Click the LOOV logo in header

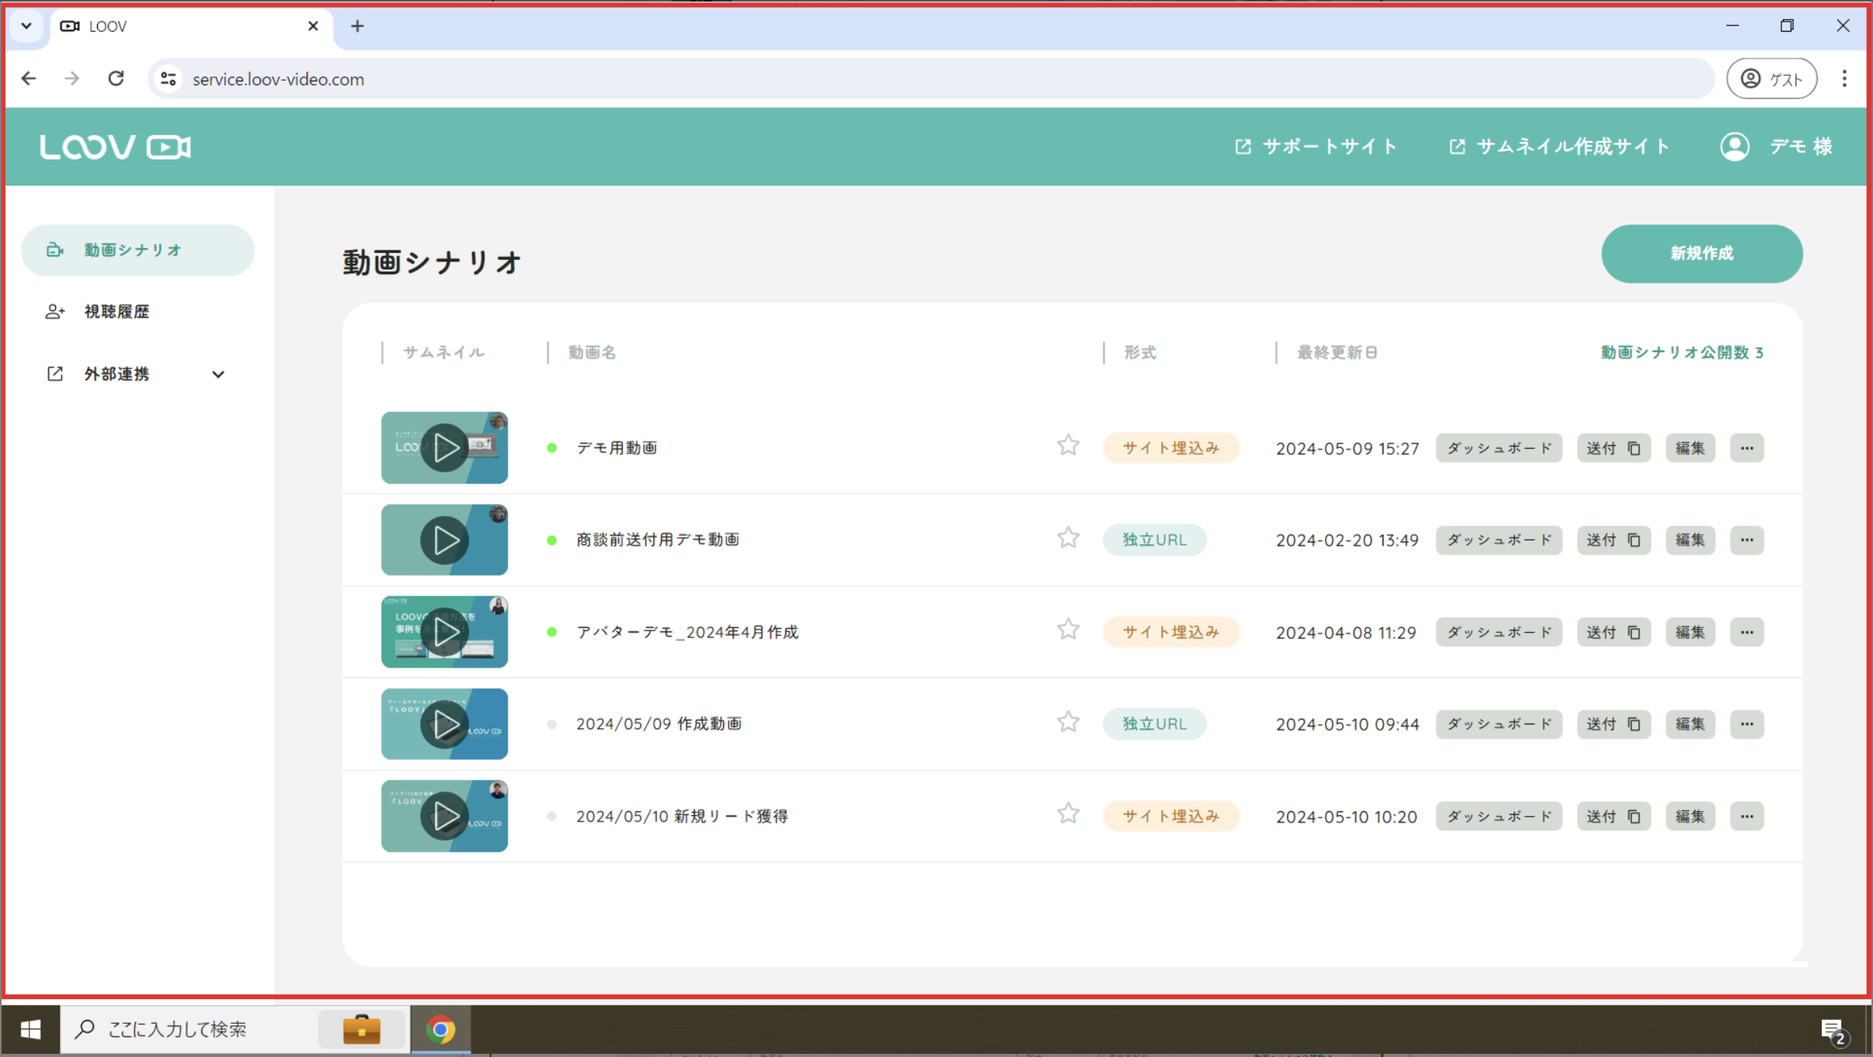pos(115,147)
